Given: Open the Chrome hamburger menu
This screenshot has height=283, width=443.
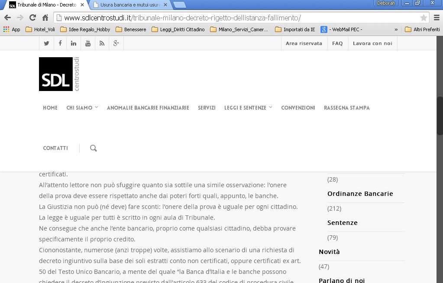Looking at the screenshot, I should [437, 18].
